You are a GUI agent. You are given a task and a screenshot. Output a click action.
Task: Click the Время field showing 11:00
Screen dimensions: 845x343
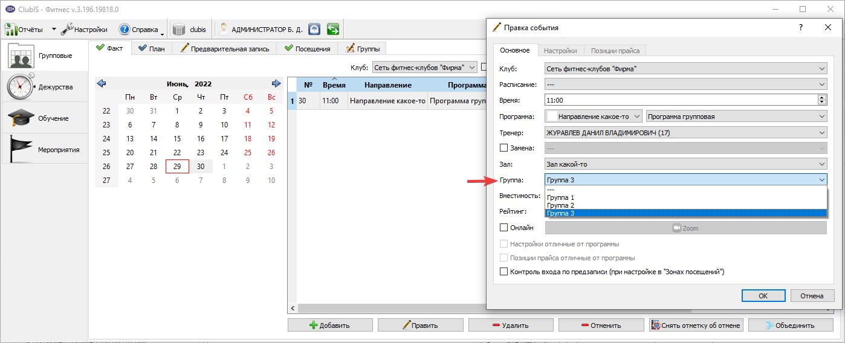coord(681,100)
